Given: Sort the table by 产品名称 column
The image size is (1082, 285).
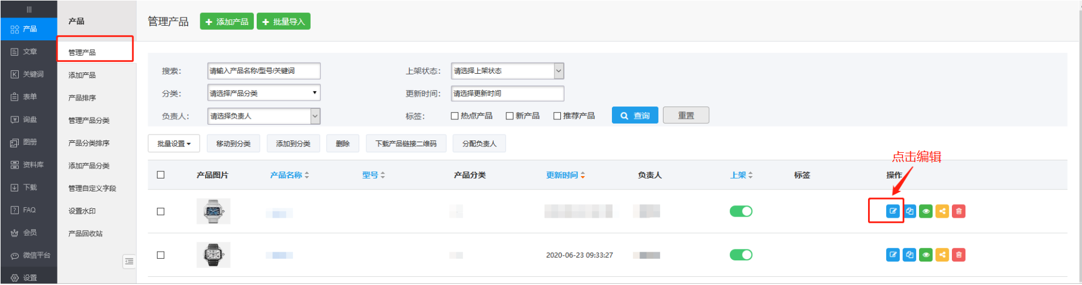Looking at the screenshot, I should coord(290,175).
